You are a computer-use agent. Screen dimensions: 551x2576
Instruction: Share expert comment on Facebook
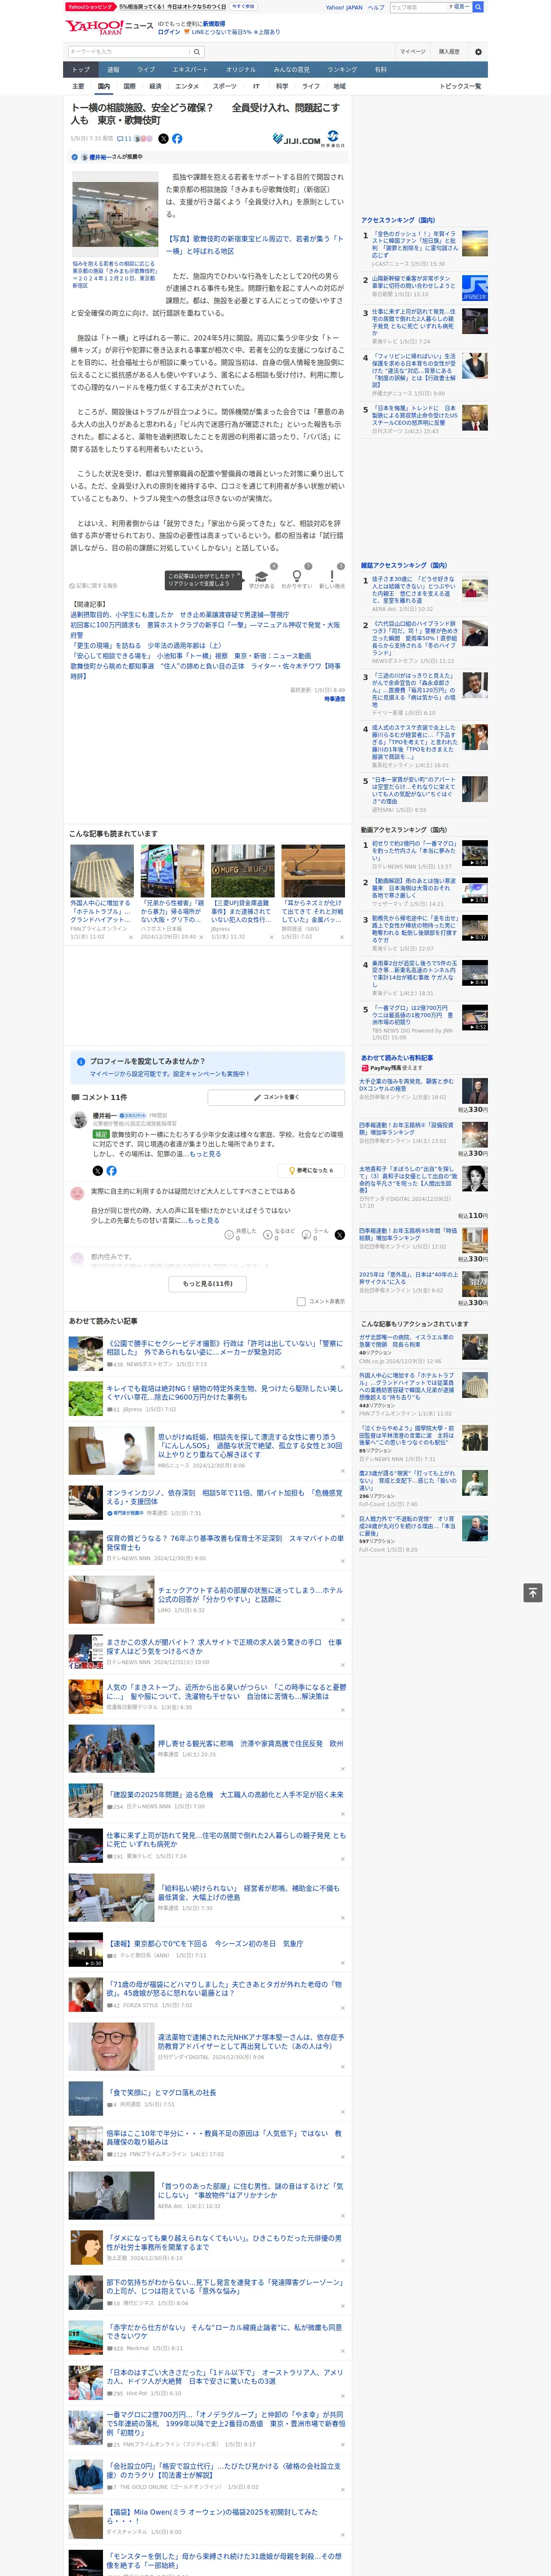(x=111, y=1170)
